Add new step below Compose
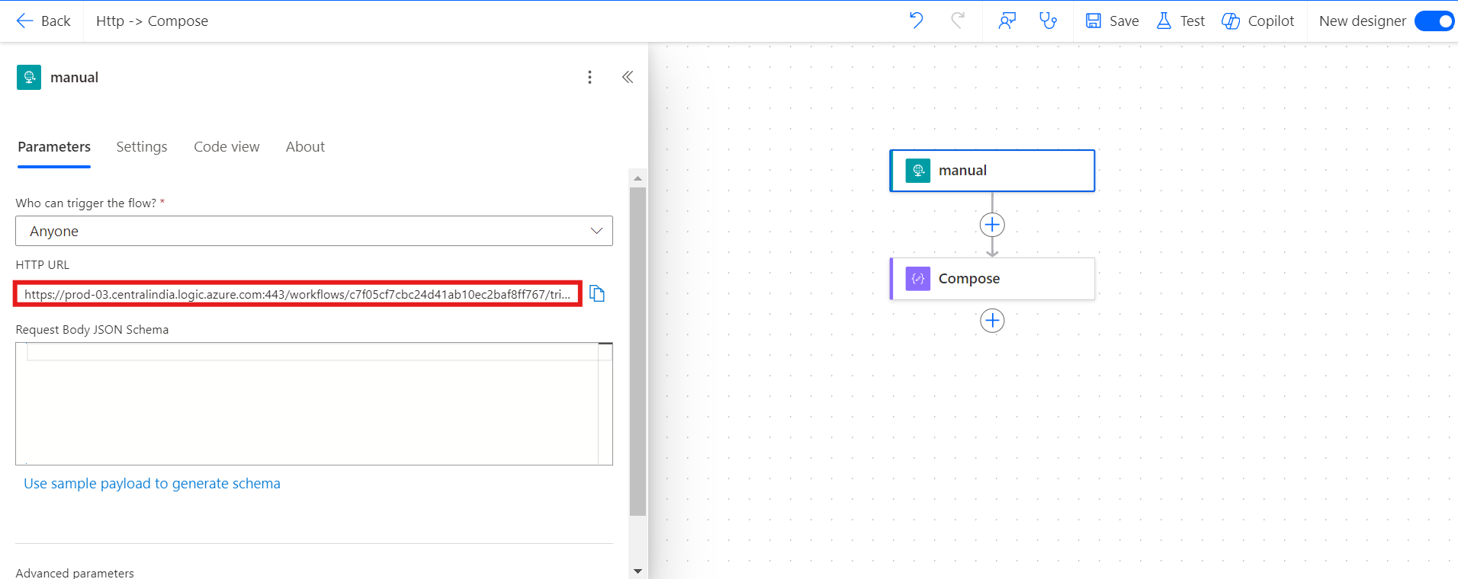This screenshot has height=579, width=1458. [x=992, y=321]
